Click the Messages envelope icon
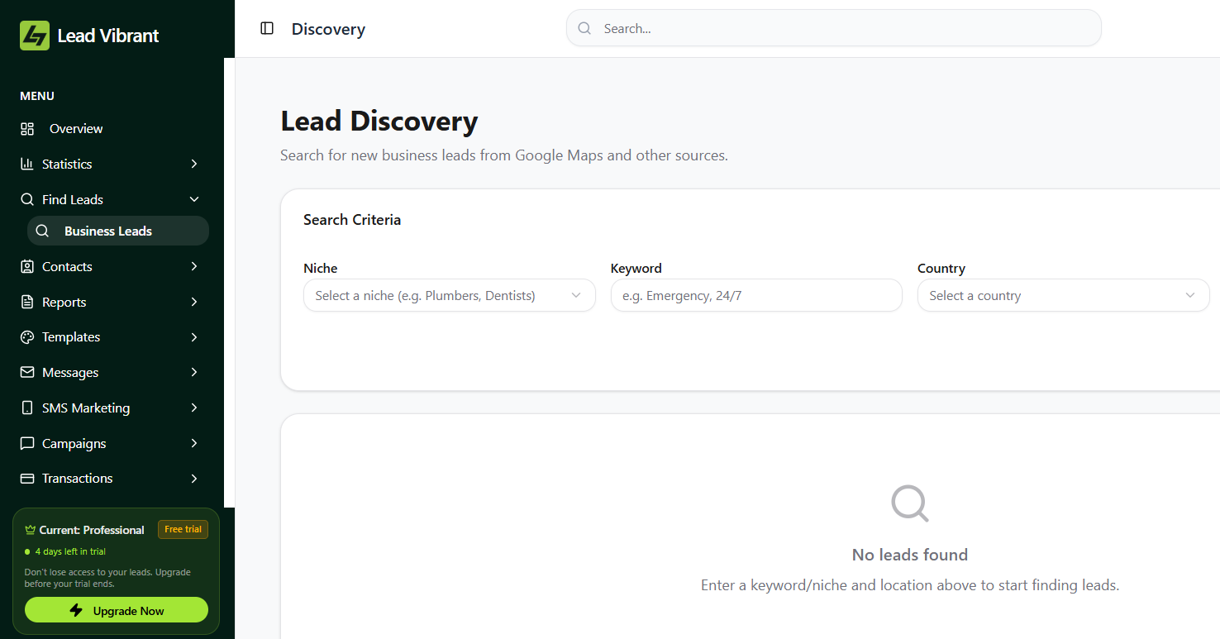 point(27,372)
